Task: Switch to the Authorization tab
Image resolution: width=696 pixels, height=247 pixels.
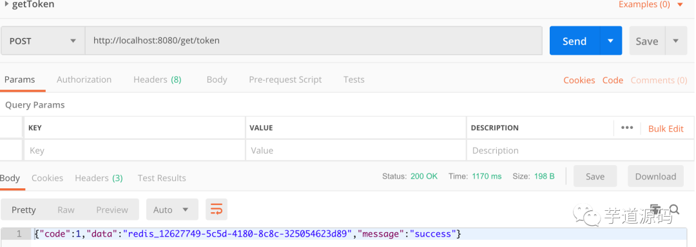Action: pos(84,79)
